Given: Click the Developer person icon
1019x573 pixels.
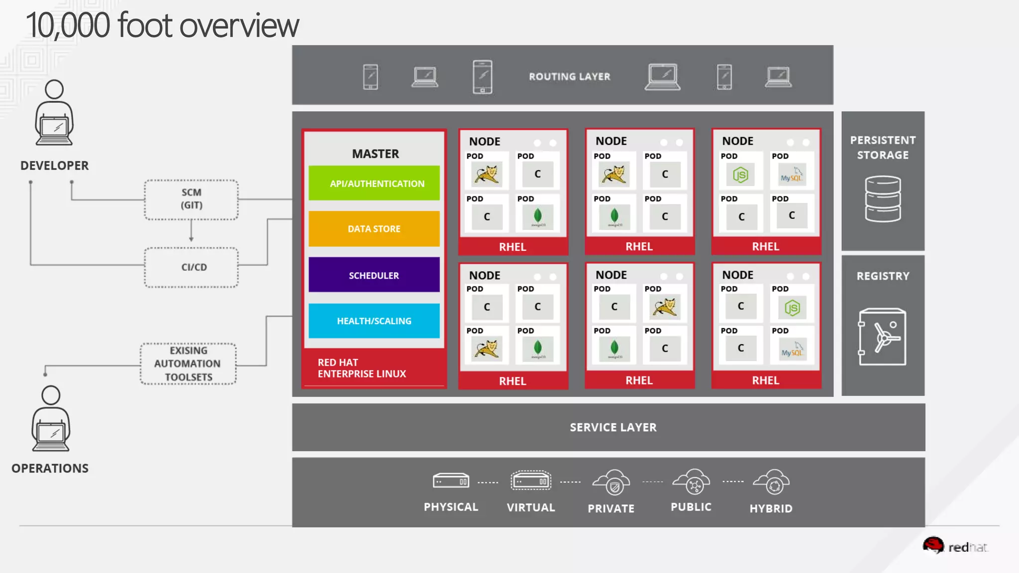Looking at the screenshot, I should (x=54, y=113).
